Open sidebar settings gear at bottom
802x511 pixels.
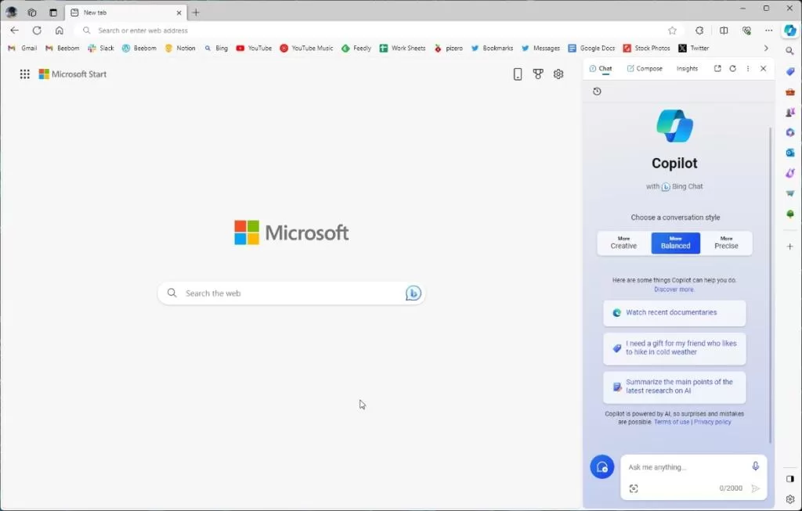click(x=790, y=499)
